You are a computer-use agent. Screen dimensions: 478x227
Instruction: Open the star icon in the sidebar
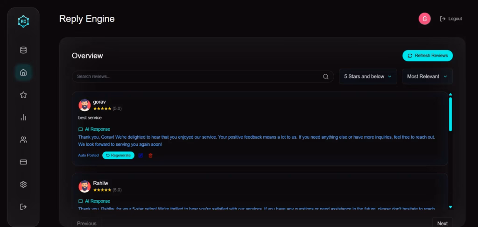tap(23, 95)
